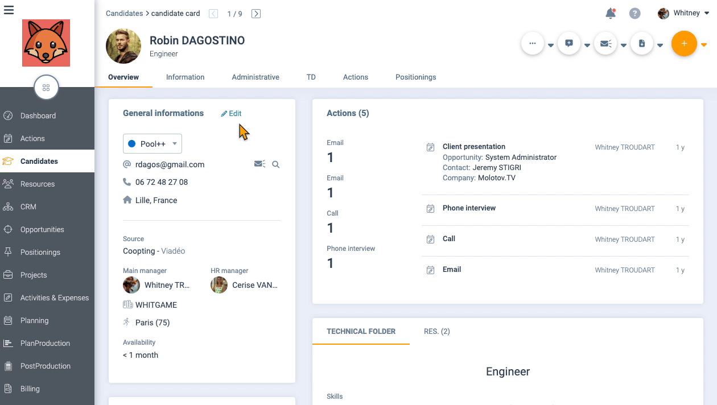Open the Whitney user account menu
This screenshot has width=717, height=405.
pos(683,13)
